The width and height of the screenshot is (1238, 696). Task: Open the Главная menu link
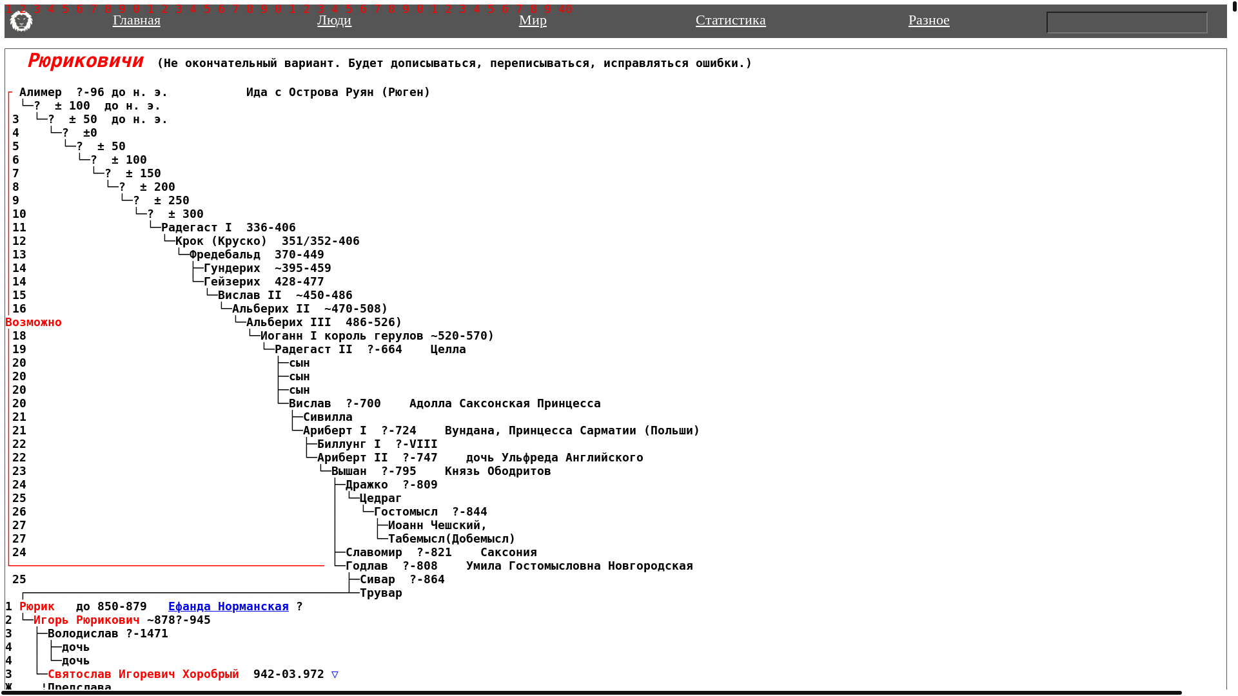tap(137, 20)
